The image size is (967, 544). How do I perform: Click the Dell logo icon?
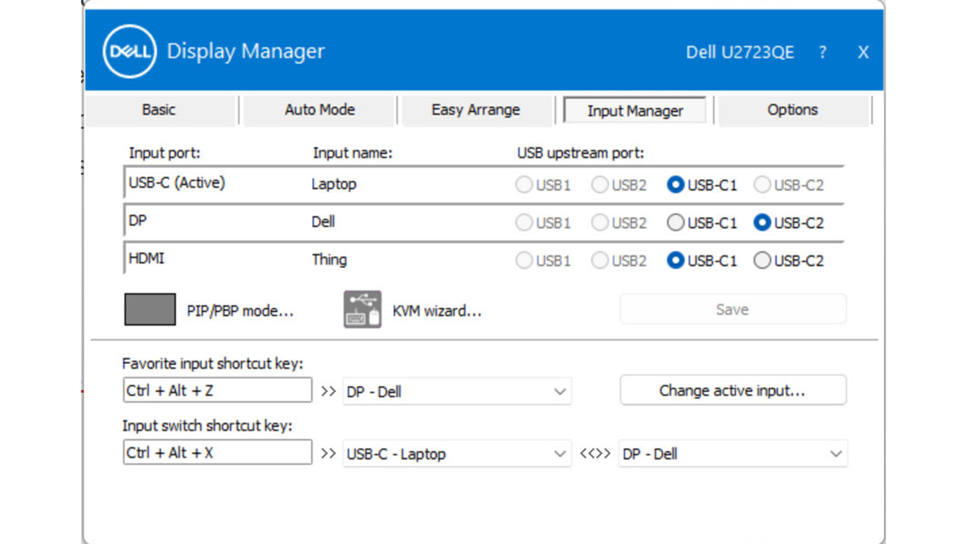[129, 51]
